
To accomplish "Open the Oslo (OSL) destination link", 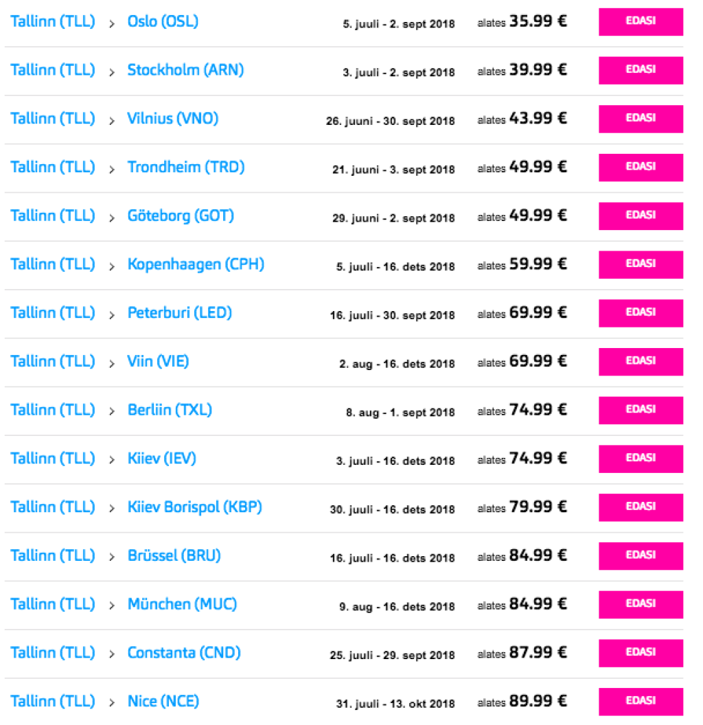I will click(x=163, y=22).
